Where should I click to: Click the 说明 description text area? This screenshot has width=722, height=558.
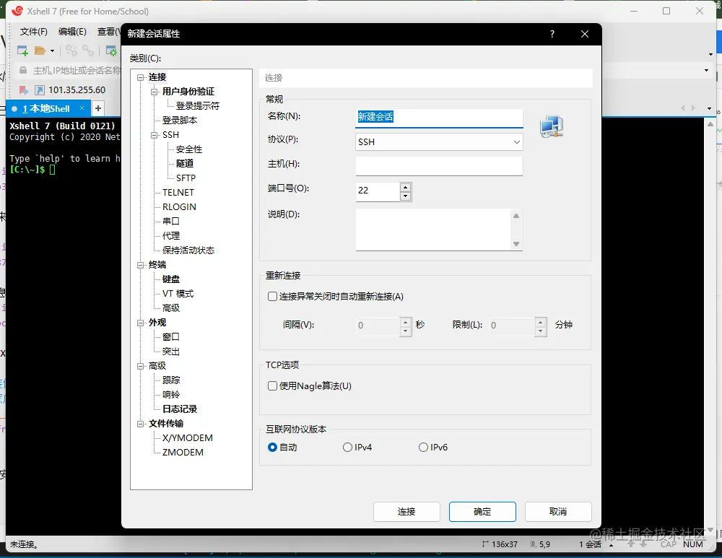(x=434, y=230)
